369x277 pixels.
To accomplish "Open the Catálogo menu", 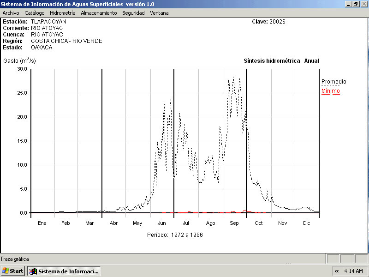I will pyautogui.click(x=35, y=13).
